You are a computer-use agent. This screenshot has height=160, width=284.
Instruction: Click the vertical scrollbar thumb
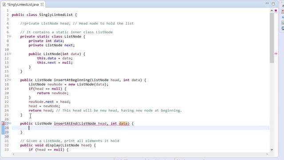[272, 38]
